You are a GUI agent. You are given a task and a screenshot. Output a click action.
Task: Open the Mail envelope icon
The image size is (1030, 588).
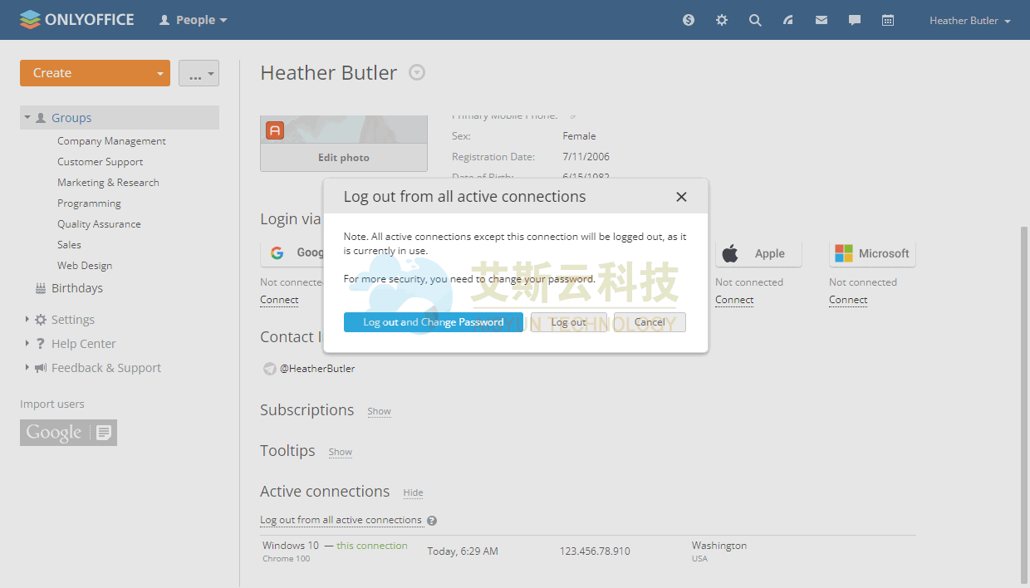pyautogui.click(x=822, y=20)
